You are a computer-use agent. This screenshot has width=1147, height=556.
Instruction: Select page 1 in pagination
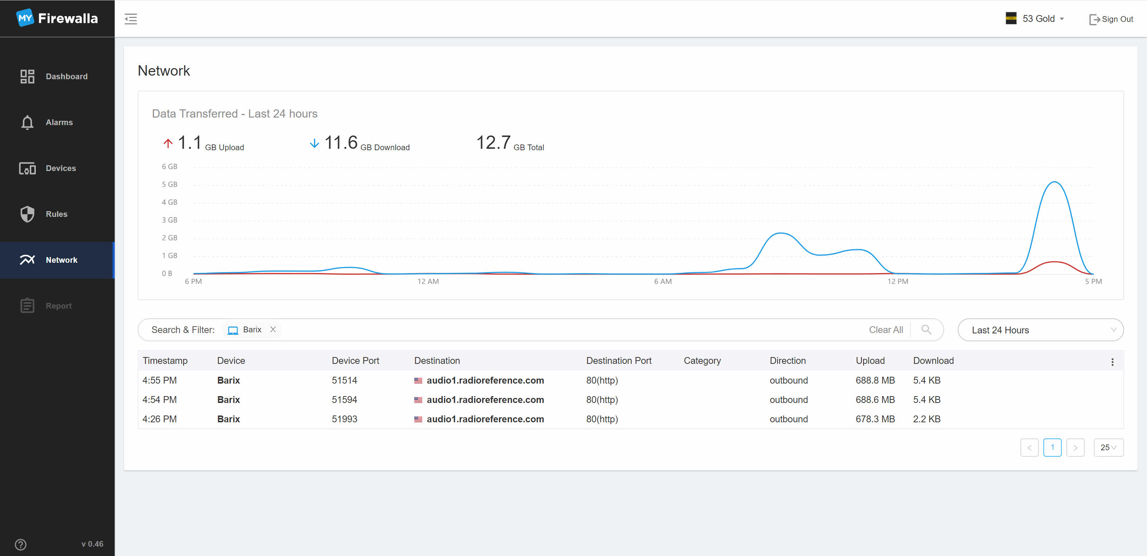(1052, 447)
